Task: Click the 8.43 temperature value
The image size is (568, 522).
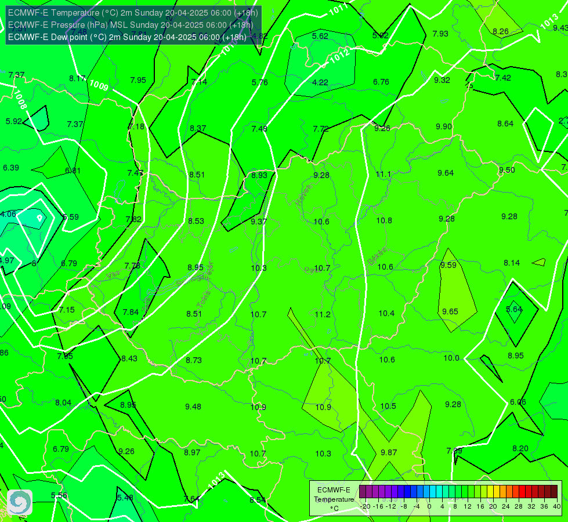Action: pos(129,358)
